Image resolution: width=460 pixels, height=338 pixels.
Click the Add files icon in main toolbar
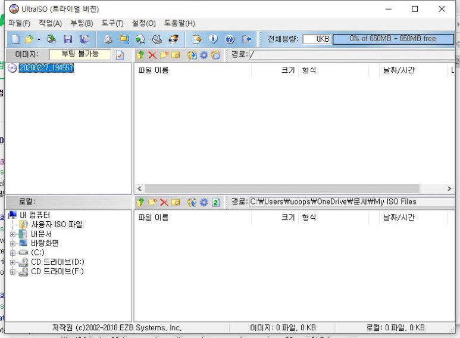pyautogui.click(x=197, y=39)
